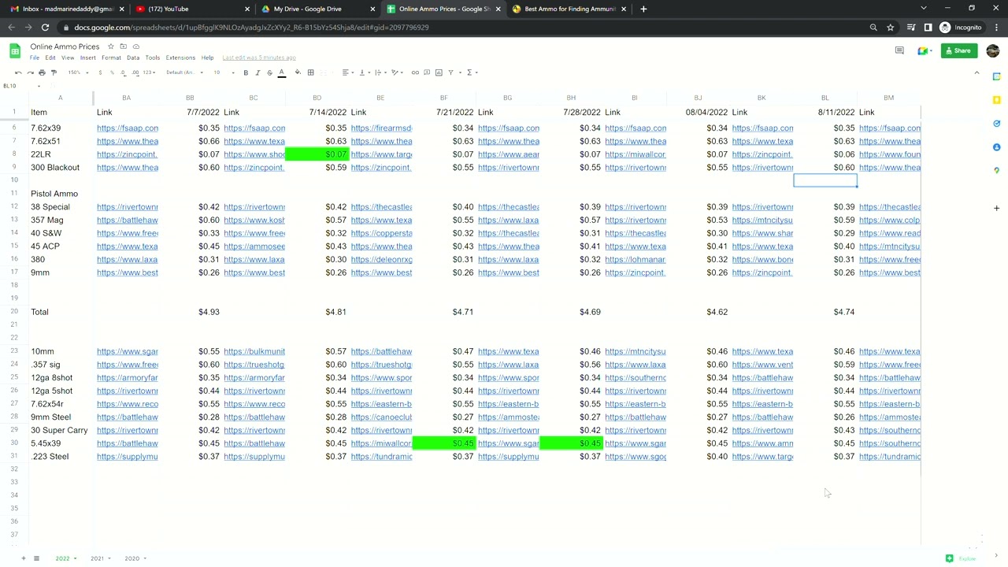
Task: Add a new sheet with plus button
Action: click(x=23, y=558)
